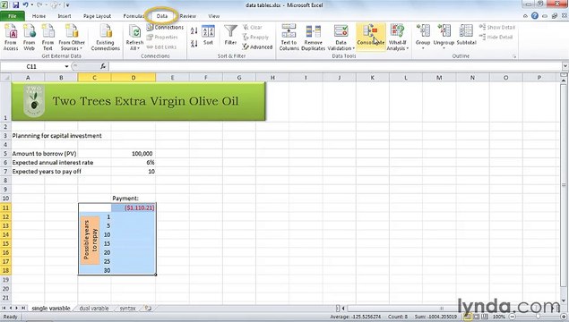Viewport: 569px width, 322px height.
Task: Select row header 19
Action: click(5, 280)
